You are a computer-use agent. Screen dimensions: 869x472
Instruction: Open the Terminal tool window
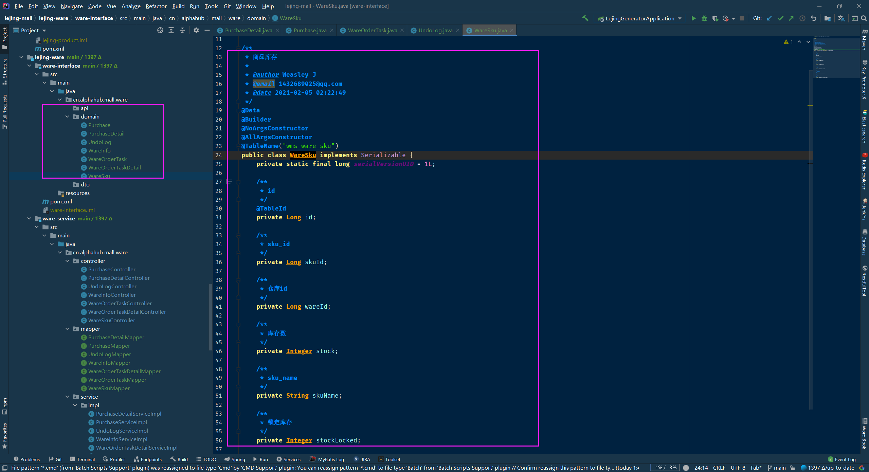point(83,459)
